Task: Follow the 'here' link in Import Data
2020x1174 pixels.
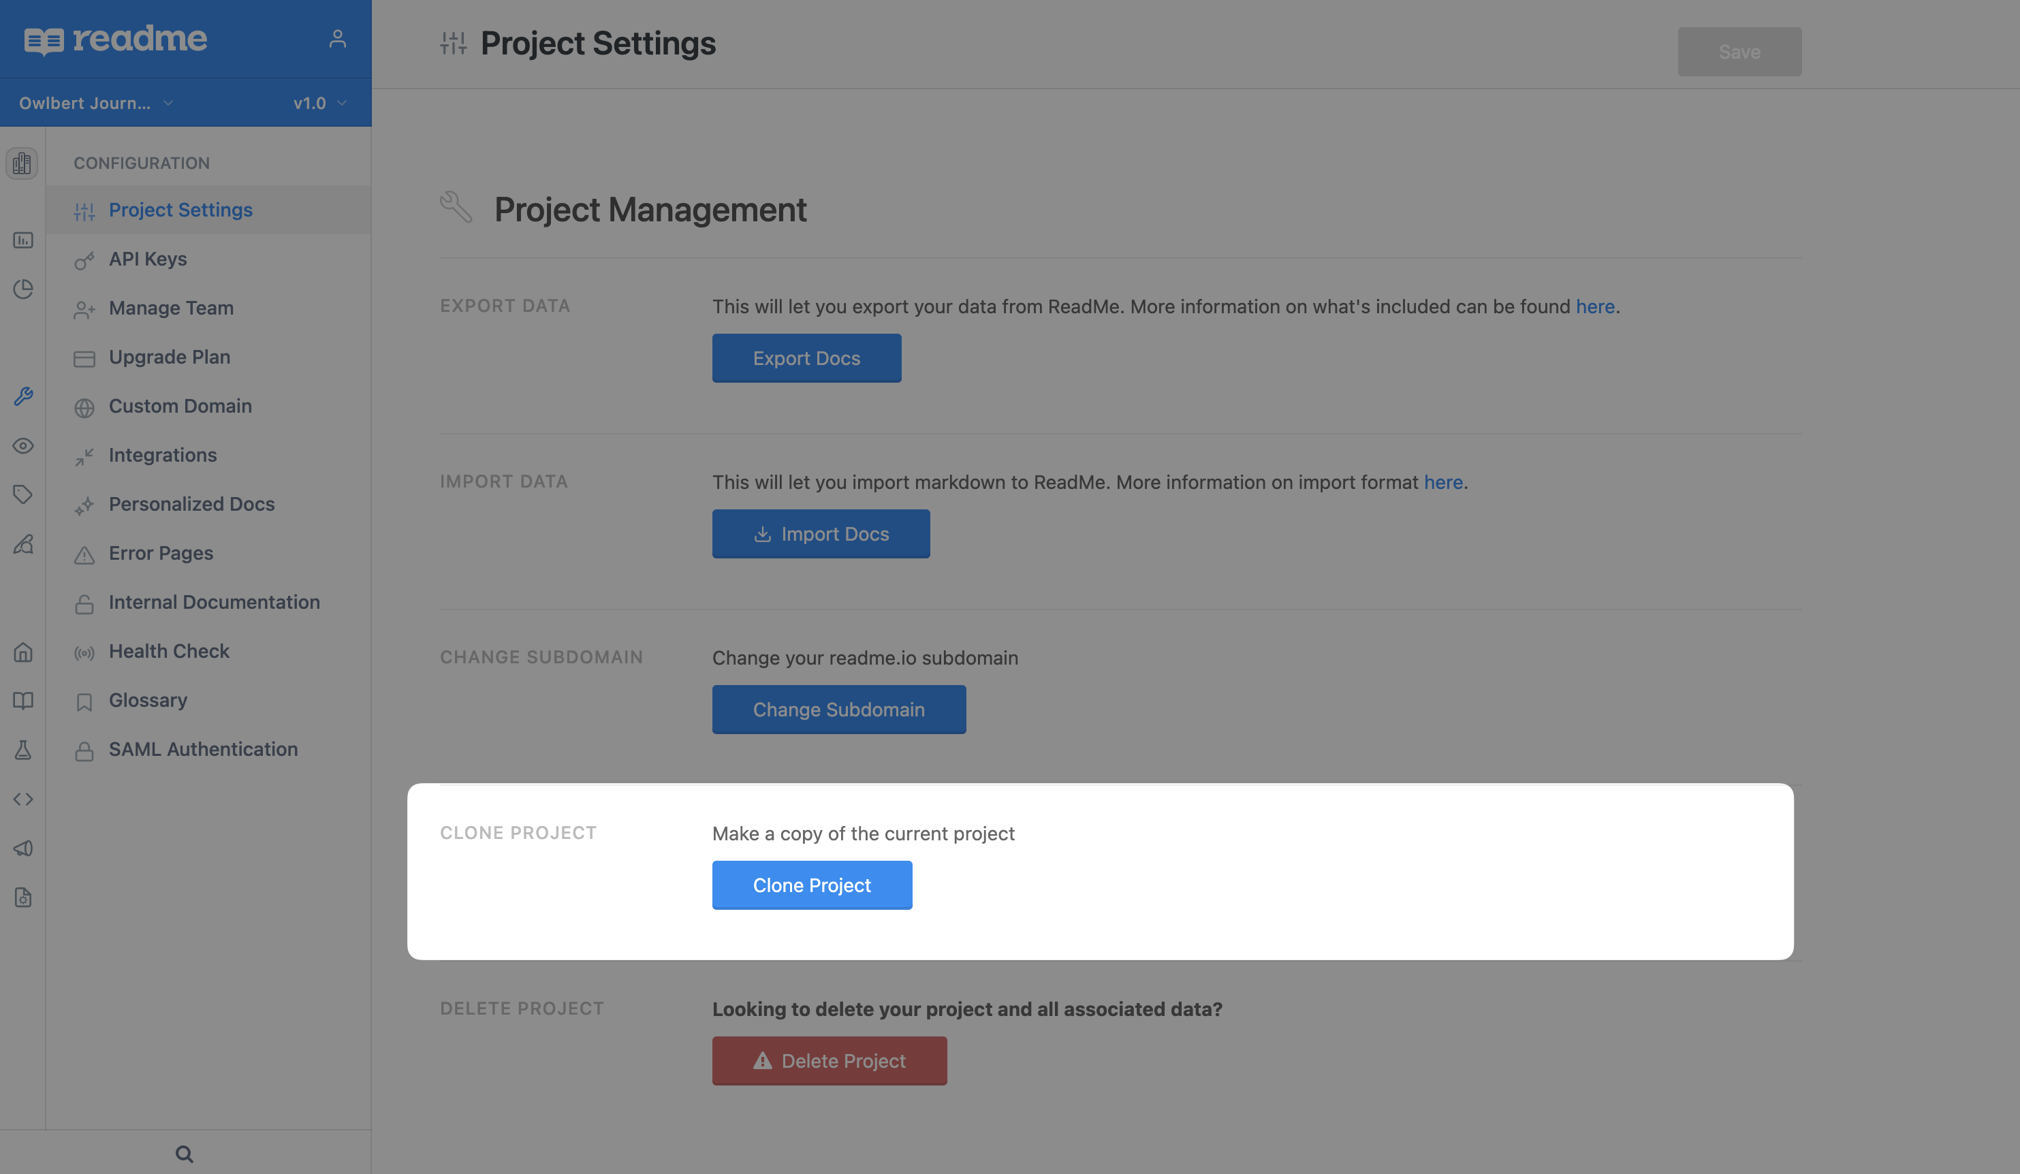Action: (x=1443, y=482)
